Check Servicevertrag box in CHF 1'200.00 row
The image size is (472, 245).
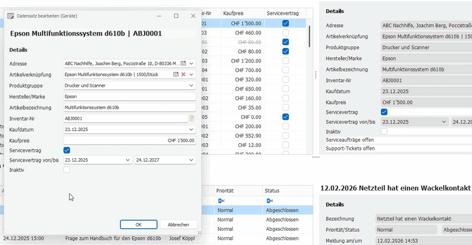(286, 61)
